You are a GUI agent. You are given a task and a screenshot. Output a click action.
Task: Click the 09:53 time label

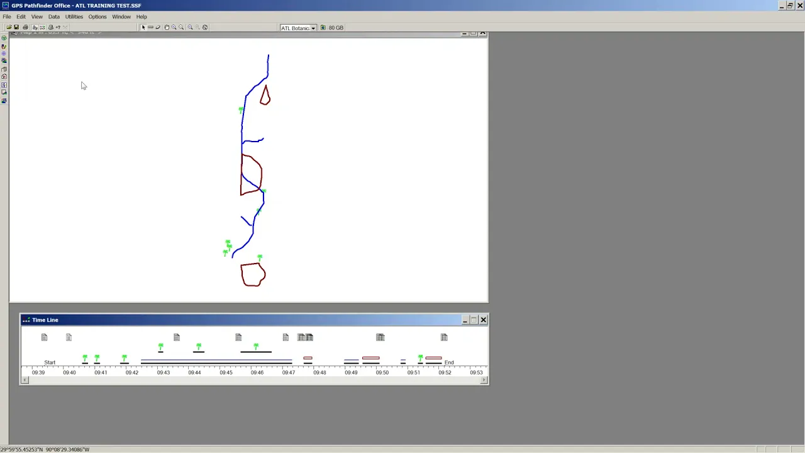point(476,372)
